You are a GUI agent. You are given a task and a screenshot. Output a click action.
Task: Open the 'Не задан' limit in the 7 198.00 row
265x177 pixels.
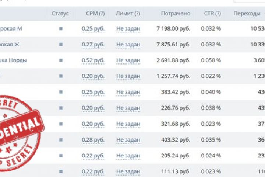pyautogui.click(x=128, y=28)
